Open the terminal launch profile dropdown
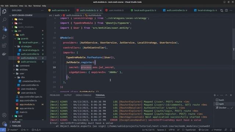The image size is (235, 132). [218, 95]
